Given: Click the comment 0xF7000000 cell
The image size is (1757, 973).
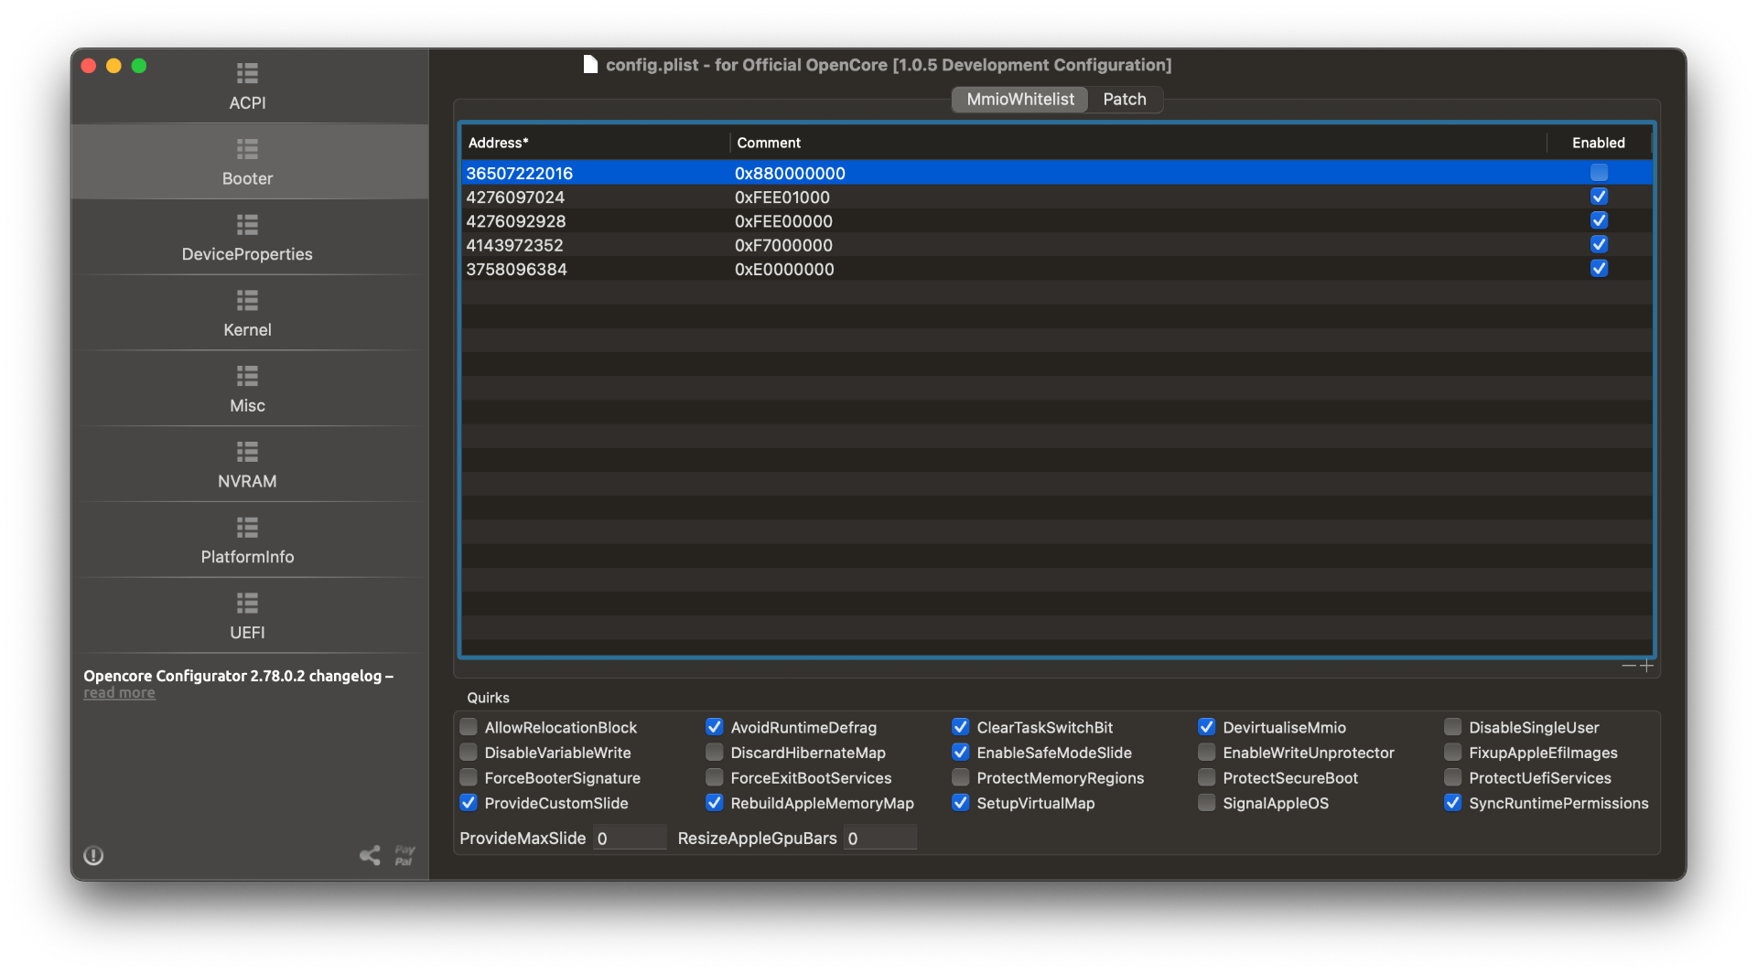Looking at the screenshot, I should pyautogui.click(x=783, y=245).
